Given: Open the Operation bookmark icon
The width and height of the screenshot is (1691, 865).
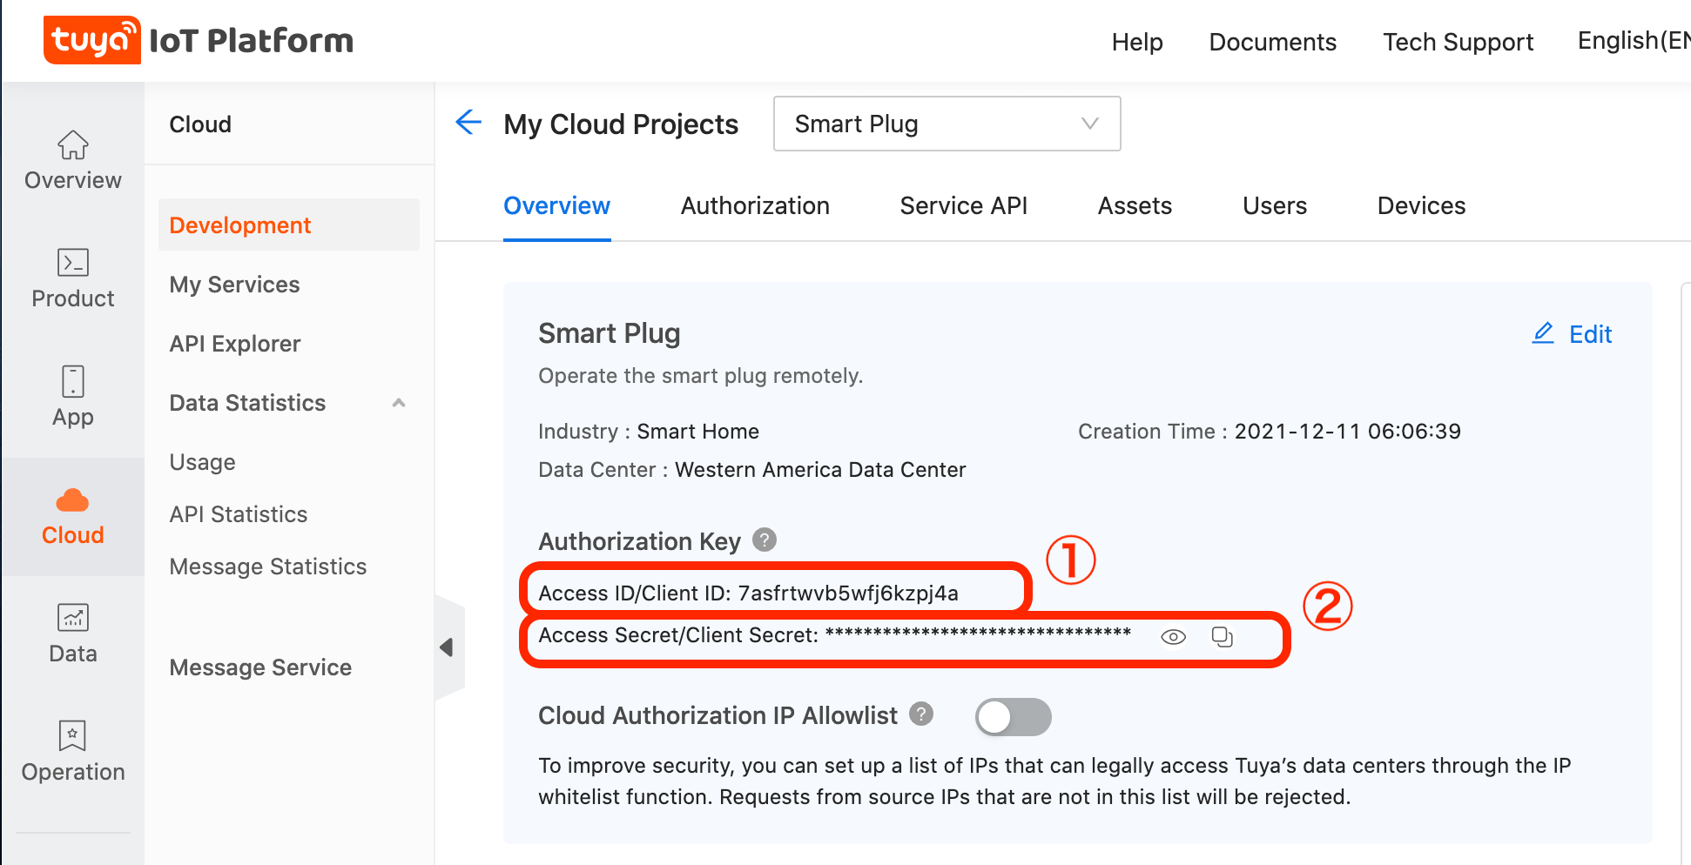Looking at the screenshot, I should (x=73, y=736).
